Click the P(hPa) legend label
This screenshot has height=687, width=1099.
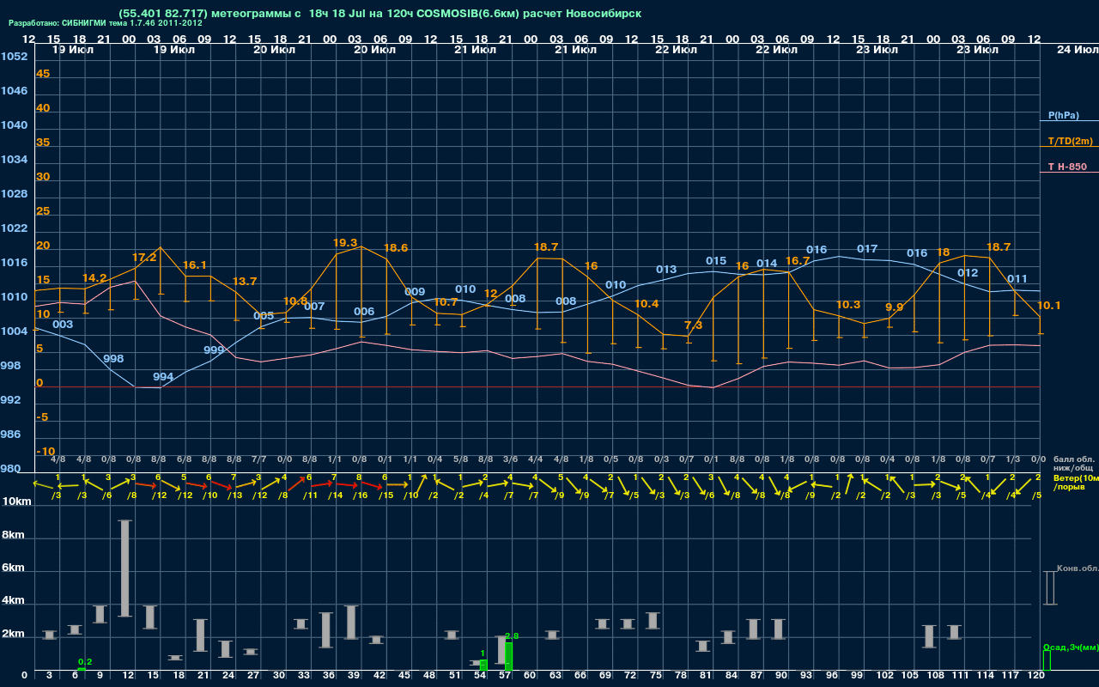(1064, 115)
